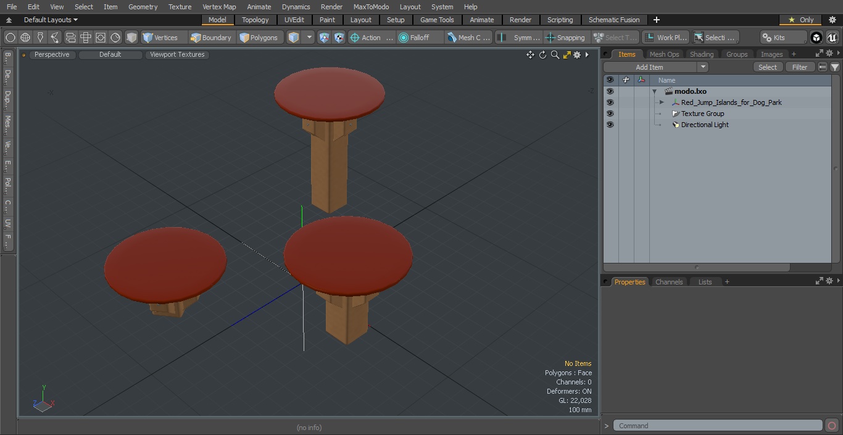Open the Default shading dropdown in viewport
This screenshot has height=435, width=843.
[110, 55]
